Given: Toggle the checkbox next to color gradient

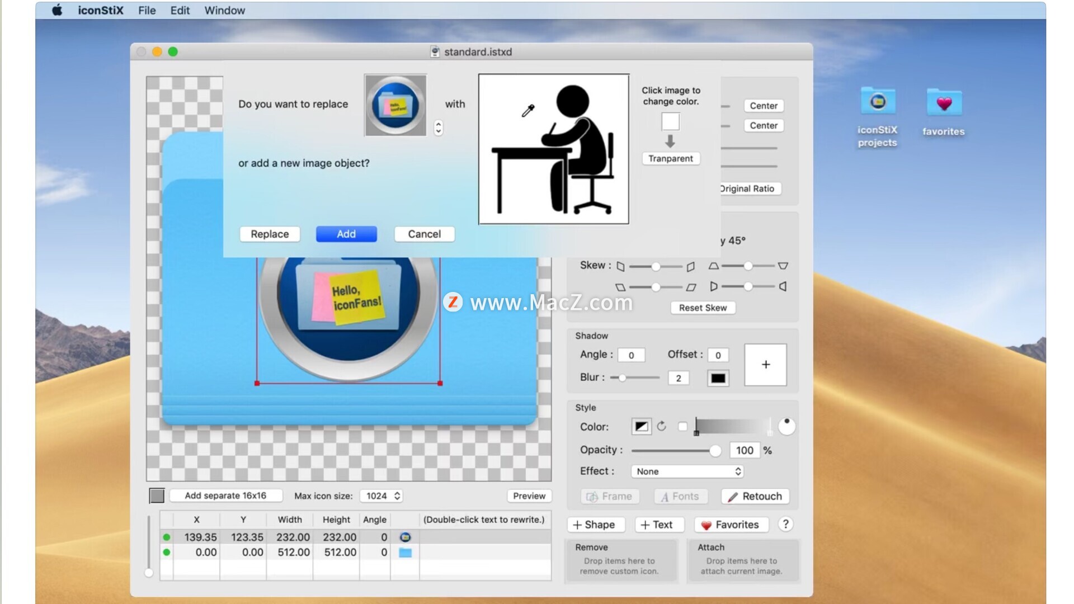Looking at the screenshot, I should pyautogui.click(x=682, y=427).
